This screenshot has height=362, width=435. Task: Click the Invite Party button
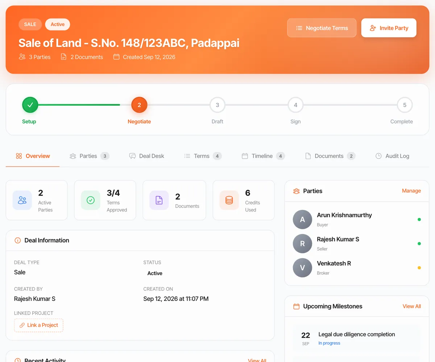point(389,28)
